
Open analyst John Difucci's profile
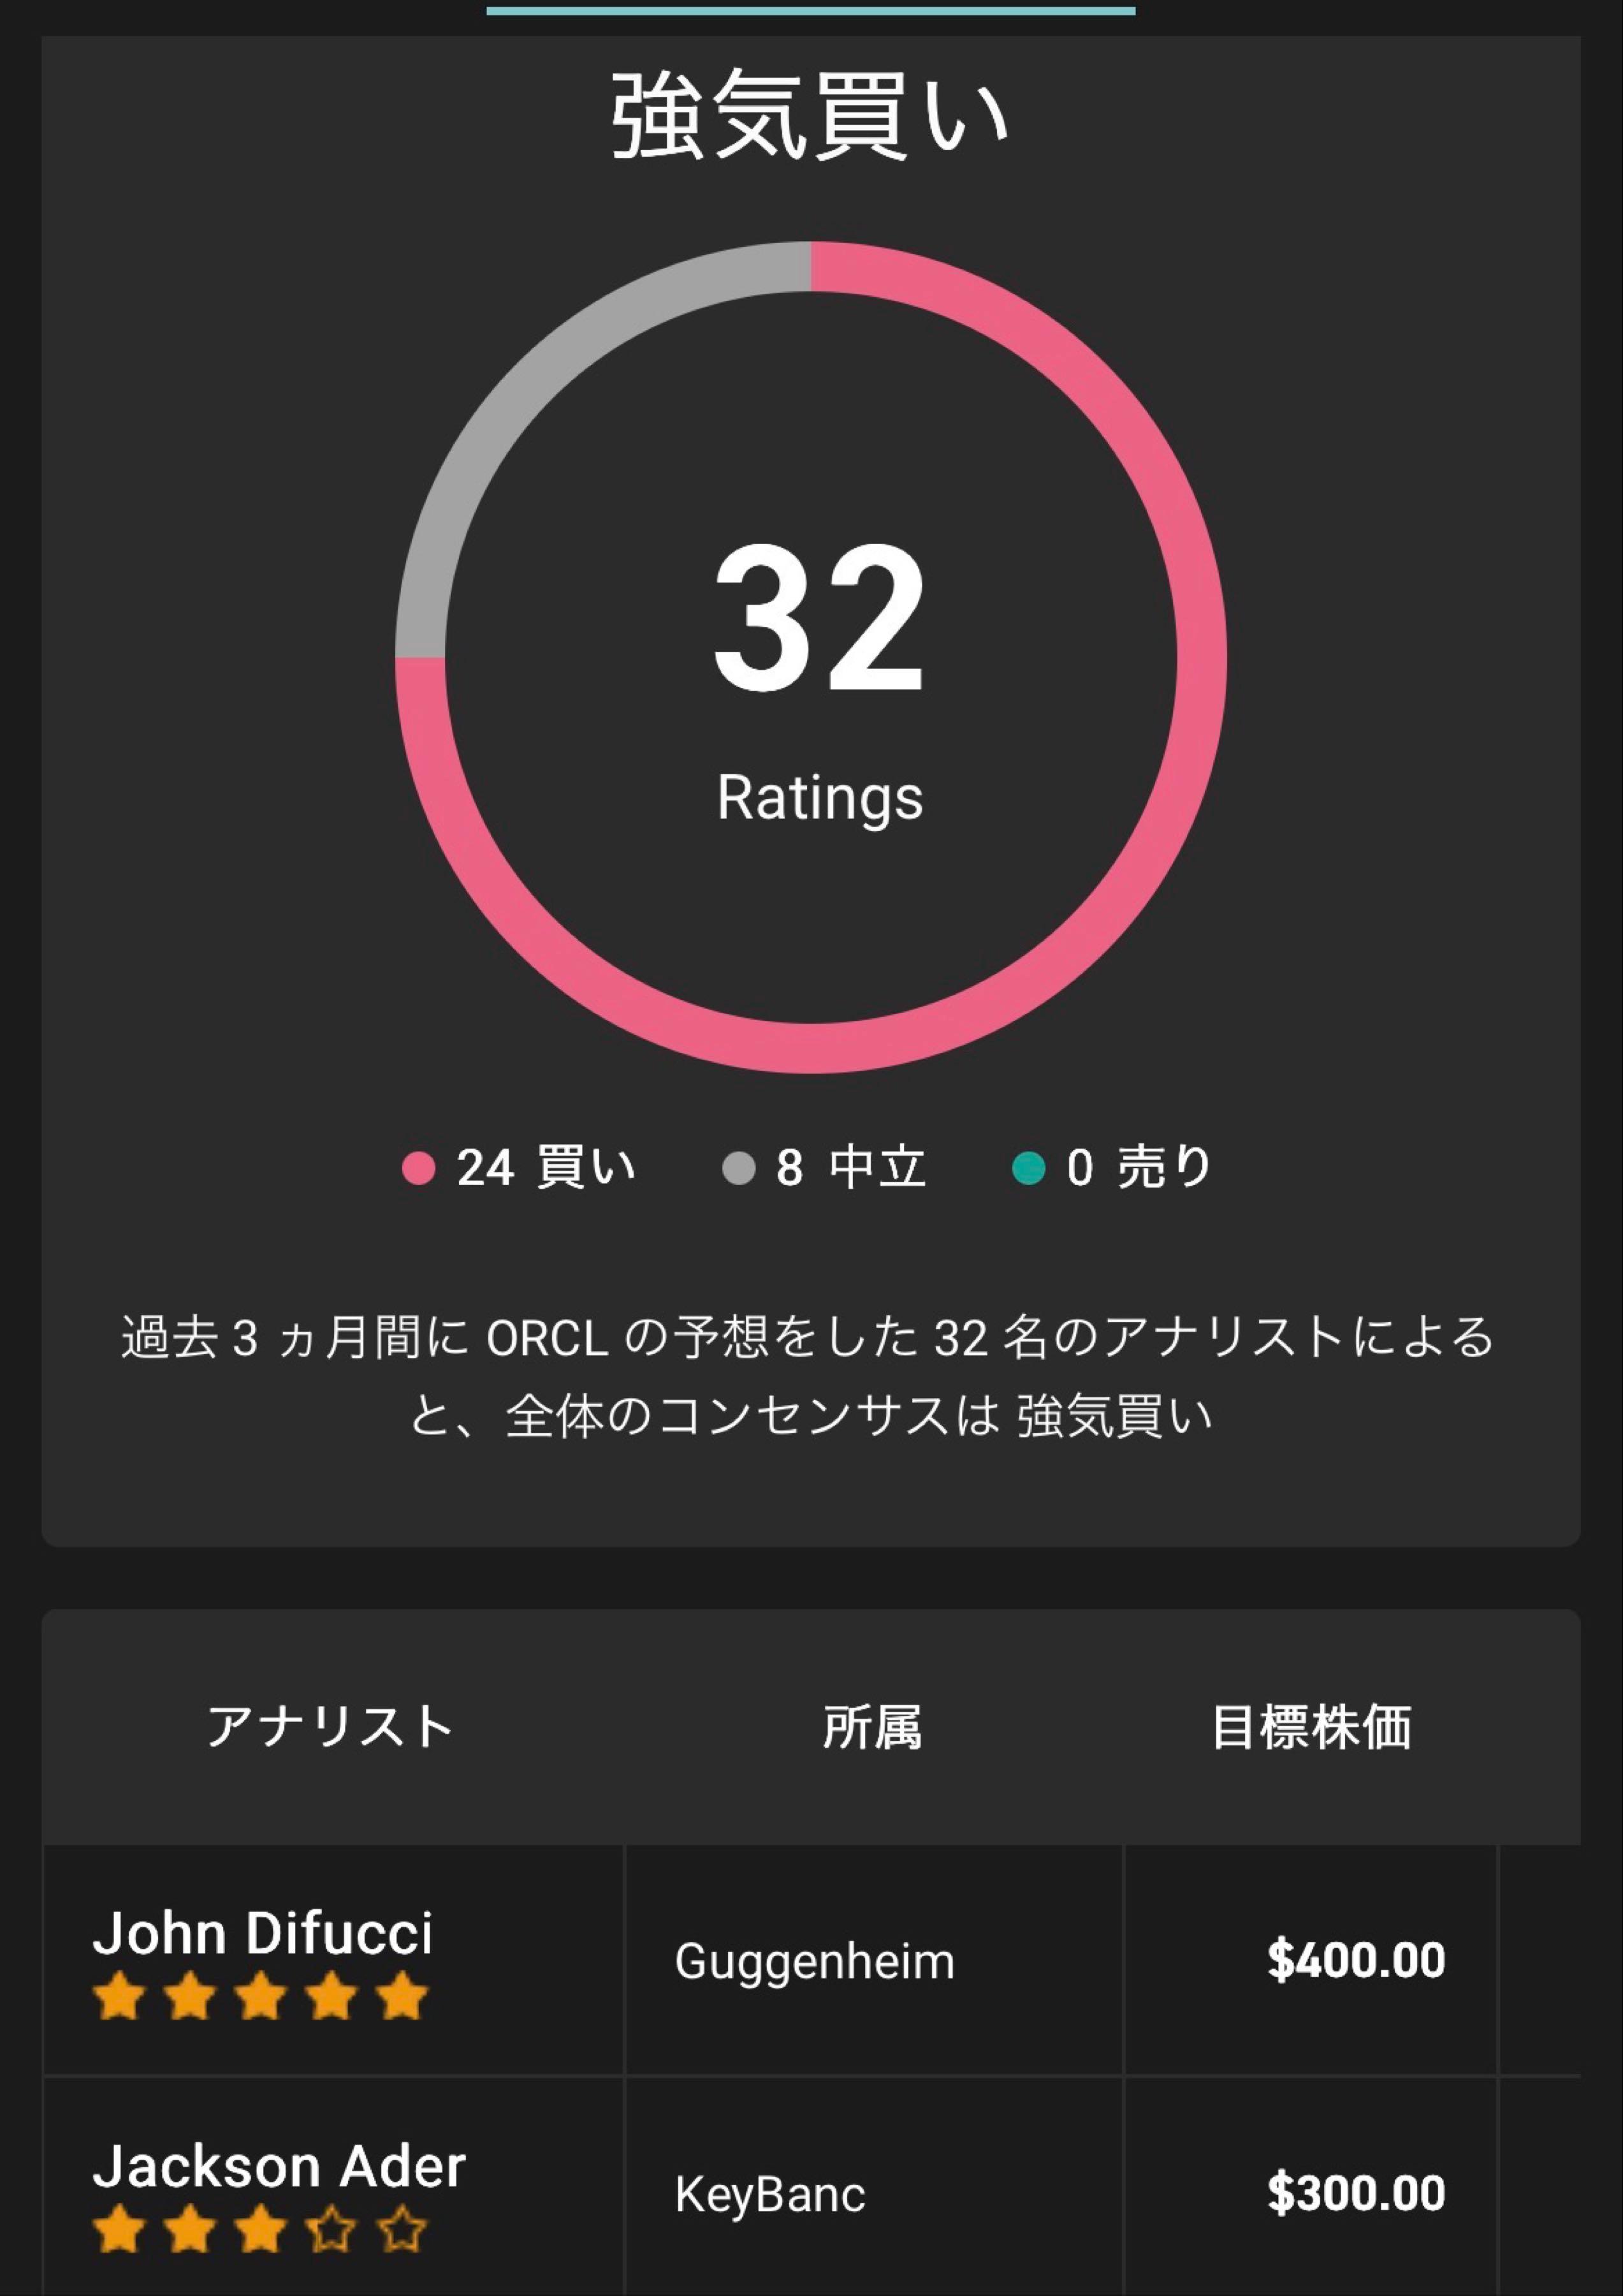coord(263,1933)
